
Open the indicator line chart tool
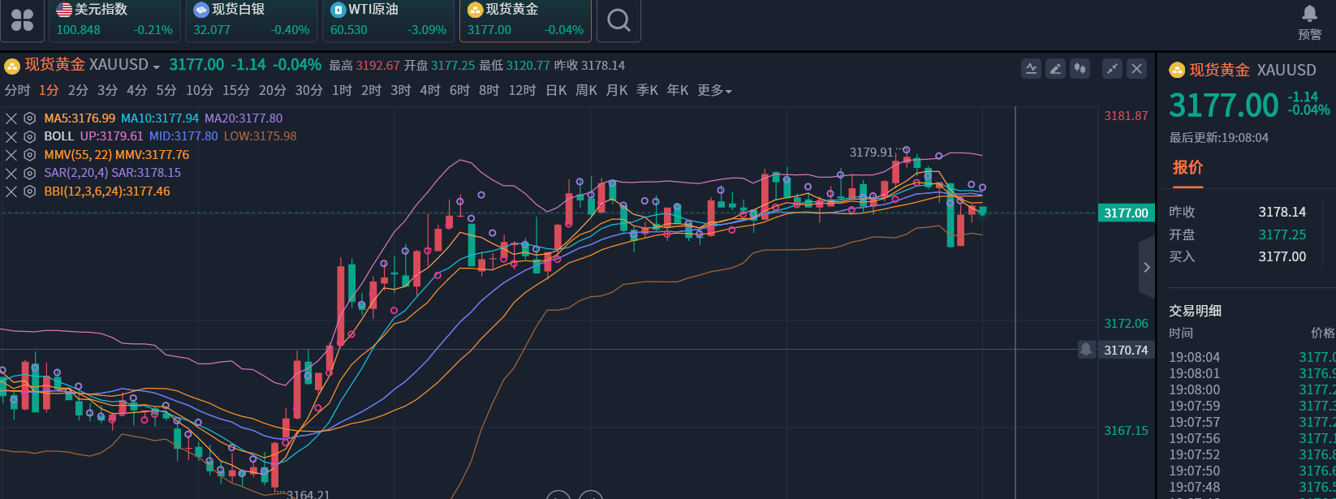tap(1031, 69)
